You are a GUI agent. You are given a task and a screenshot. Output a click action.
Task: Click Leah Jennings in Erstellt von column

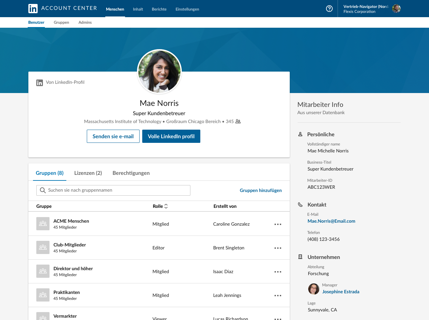[227, 295]
